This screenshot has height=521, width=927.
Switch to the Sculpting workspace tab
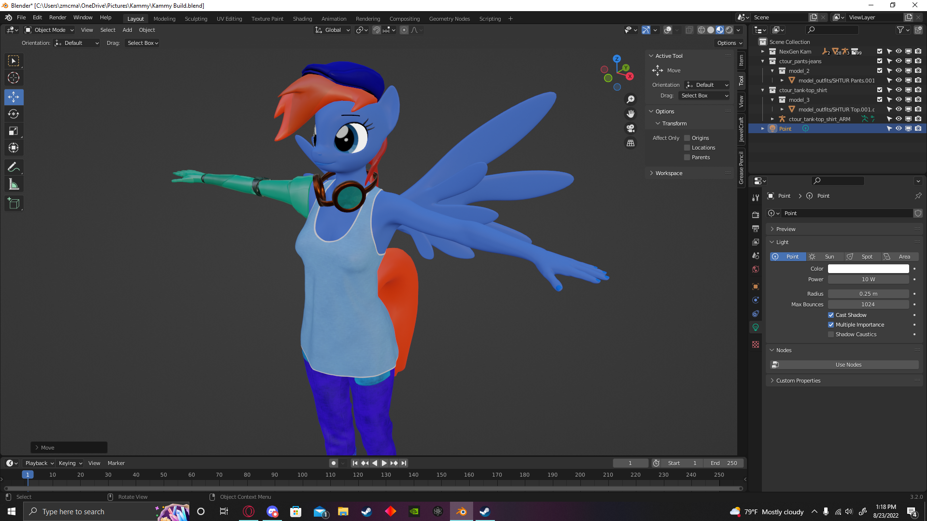tap(196, 19)
